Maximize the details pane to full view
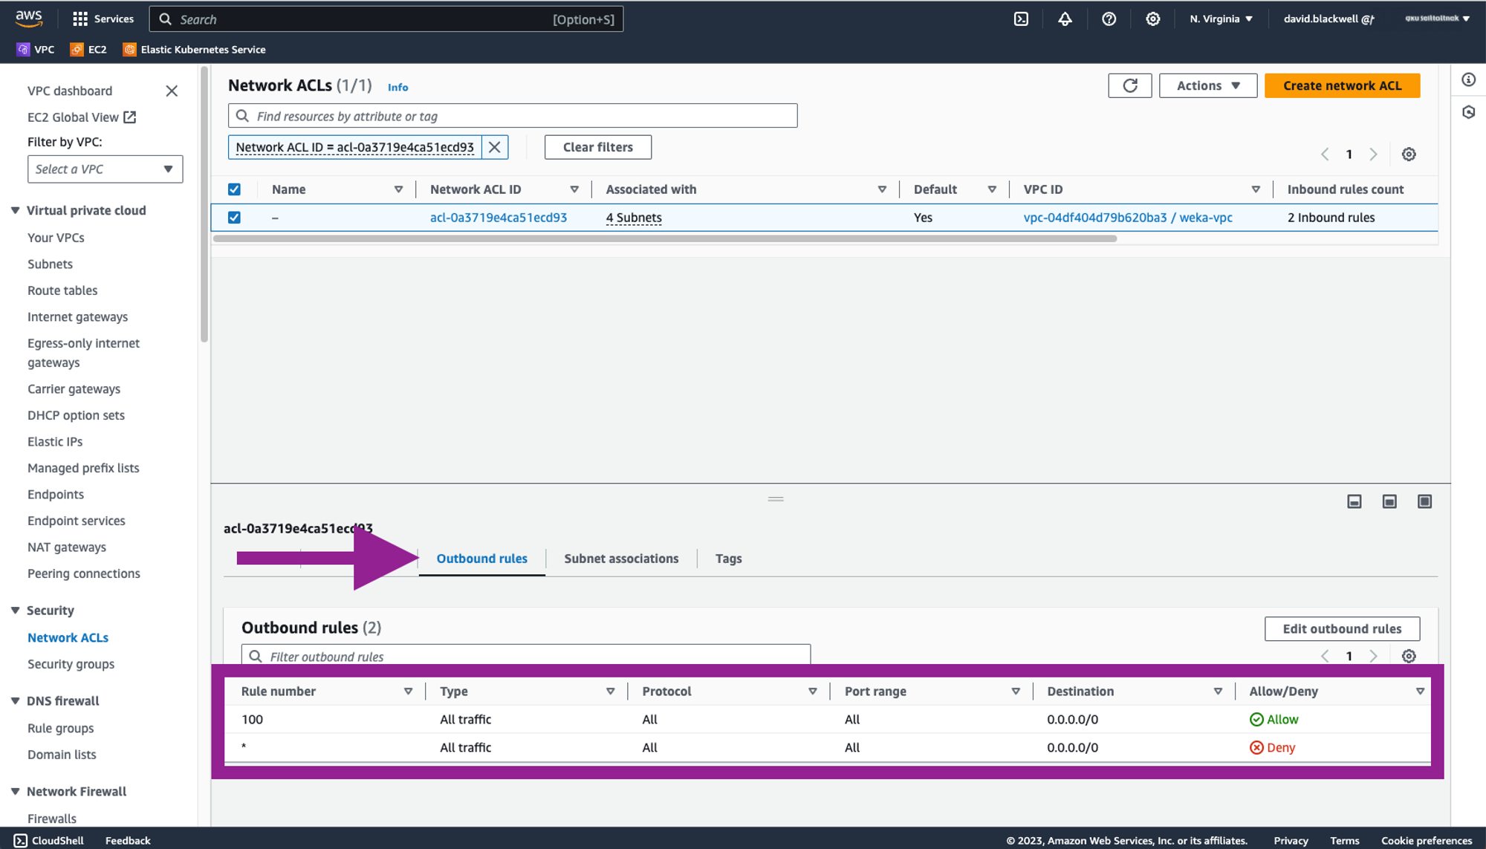The height and width of the screenshot is (849, 1486). pyautogui.click(x=1424, y=502)
